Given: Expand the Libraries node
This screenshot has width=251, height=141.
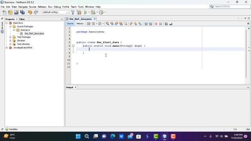Looking at the screenshot, I should [11, 41].
